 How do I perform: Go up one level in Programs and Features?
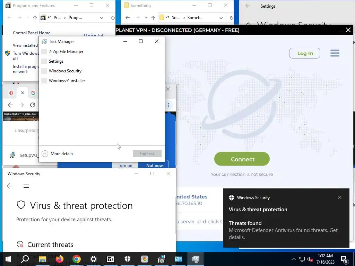[x=35, y=18]
